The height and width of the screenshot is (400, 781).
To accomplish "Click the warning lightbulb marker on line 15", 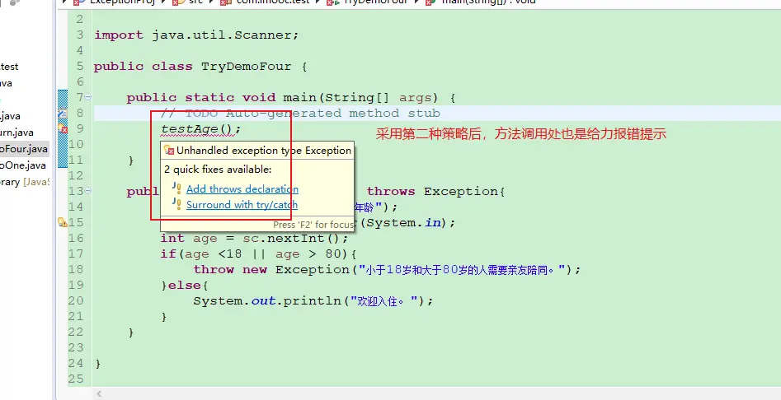I will click(63, 222).
